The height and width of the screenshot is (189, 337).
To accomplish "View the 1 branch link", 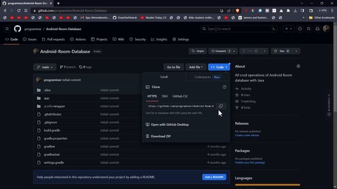I will (68, 67).
